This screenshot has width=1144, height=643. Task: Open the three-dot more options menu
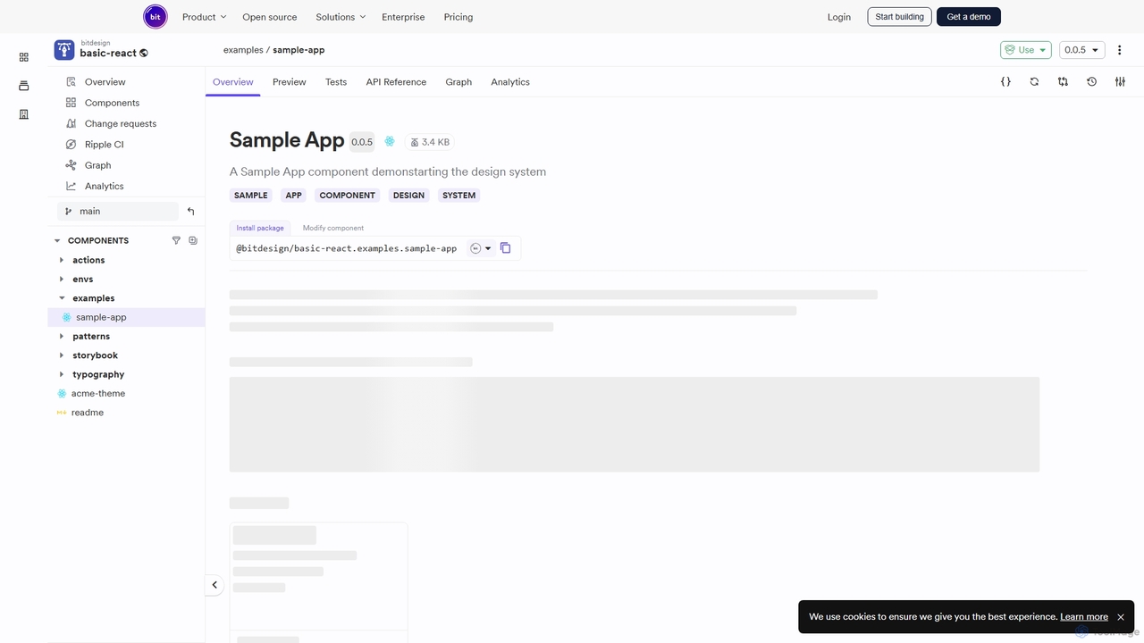pos(1119,50)
